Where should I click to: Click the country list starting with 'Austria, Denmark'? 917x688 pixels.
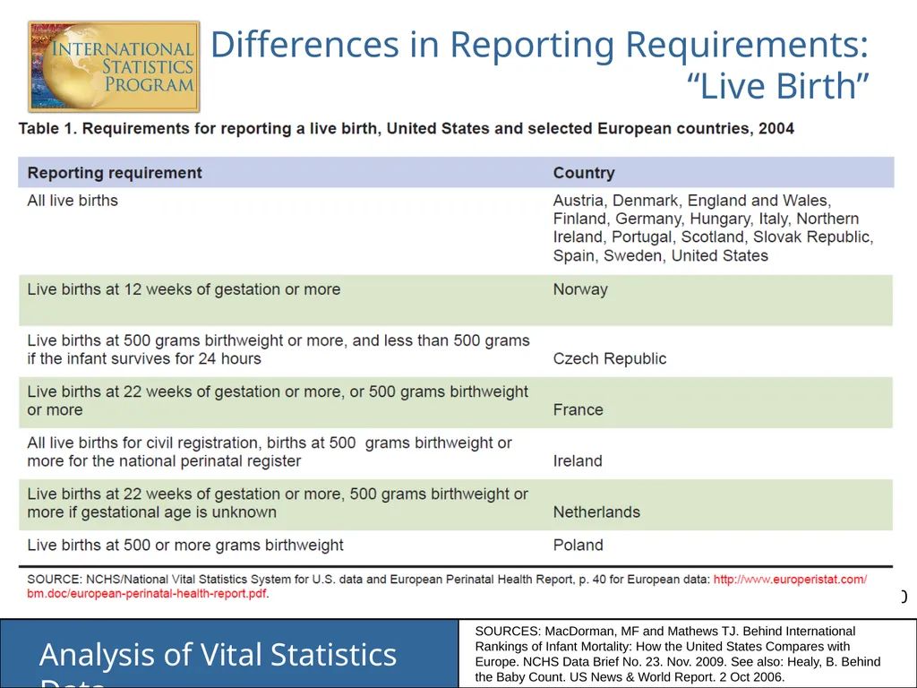[x=713, y=228]
